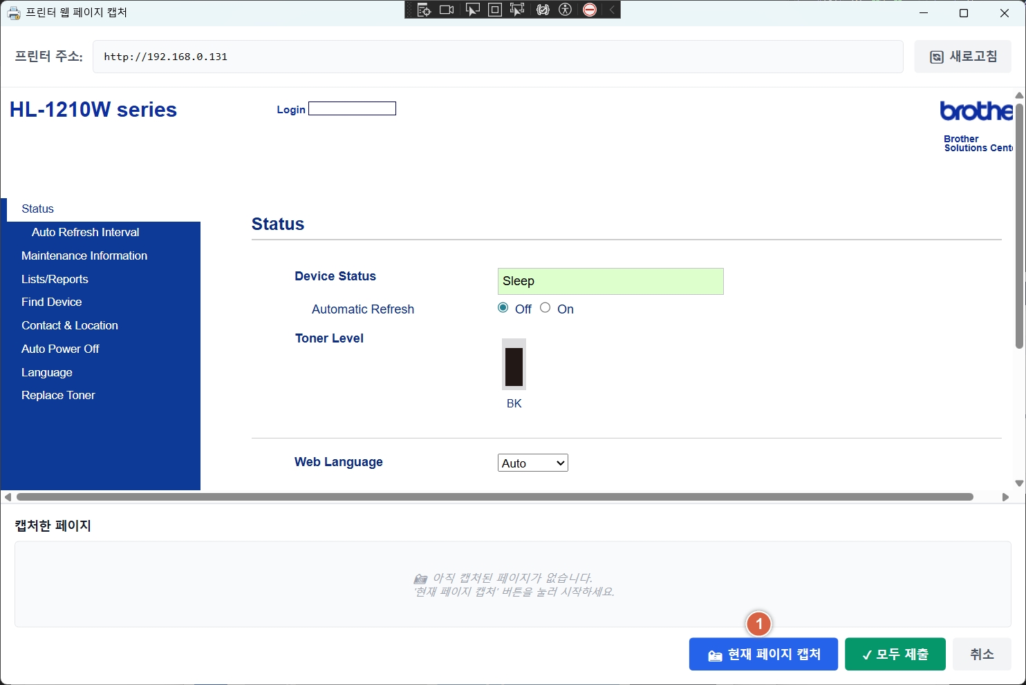The height and width of the screenshot is (685, 1026).
Task: Collapse the debug toolbar with chevron
Action: (612, 10)
